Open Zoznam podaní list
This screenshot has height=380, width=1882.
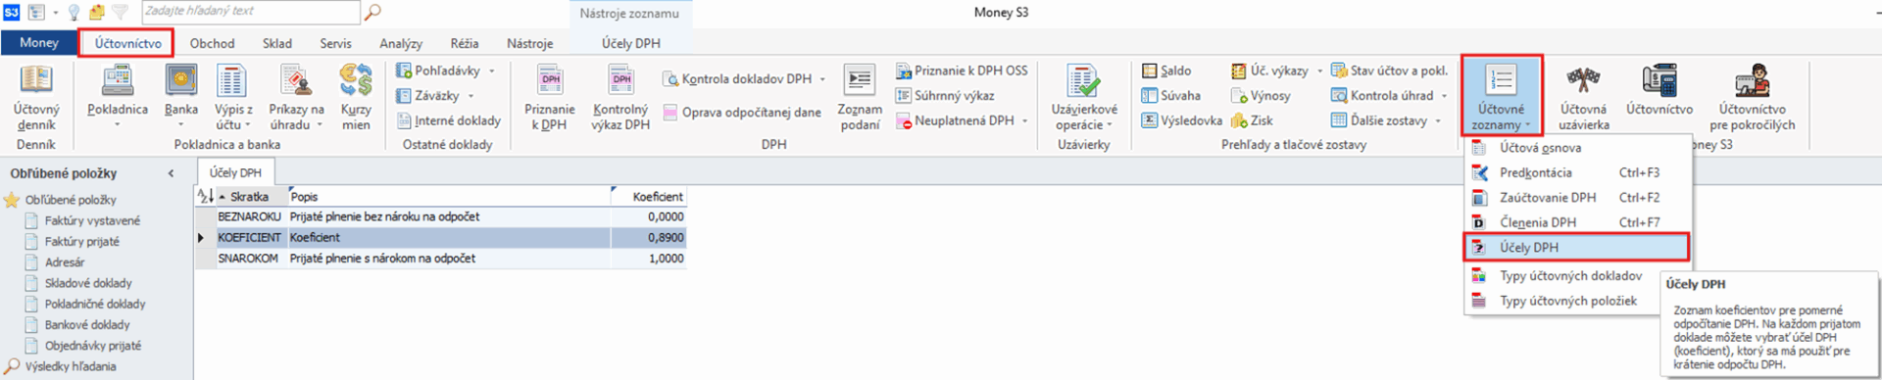point(860,97)
